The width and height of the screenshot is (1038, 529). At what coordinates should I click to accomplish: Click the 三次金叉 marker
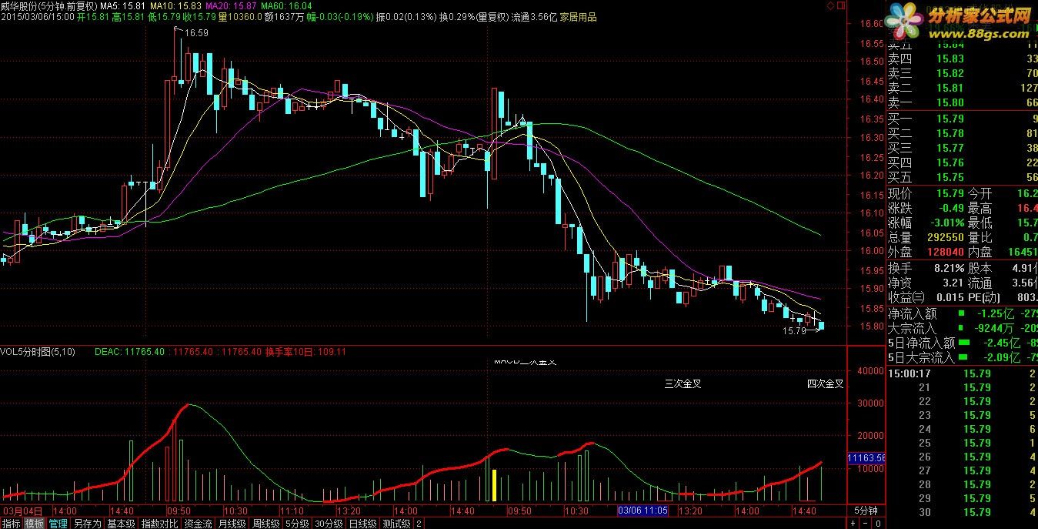tap(683, 383)
